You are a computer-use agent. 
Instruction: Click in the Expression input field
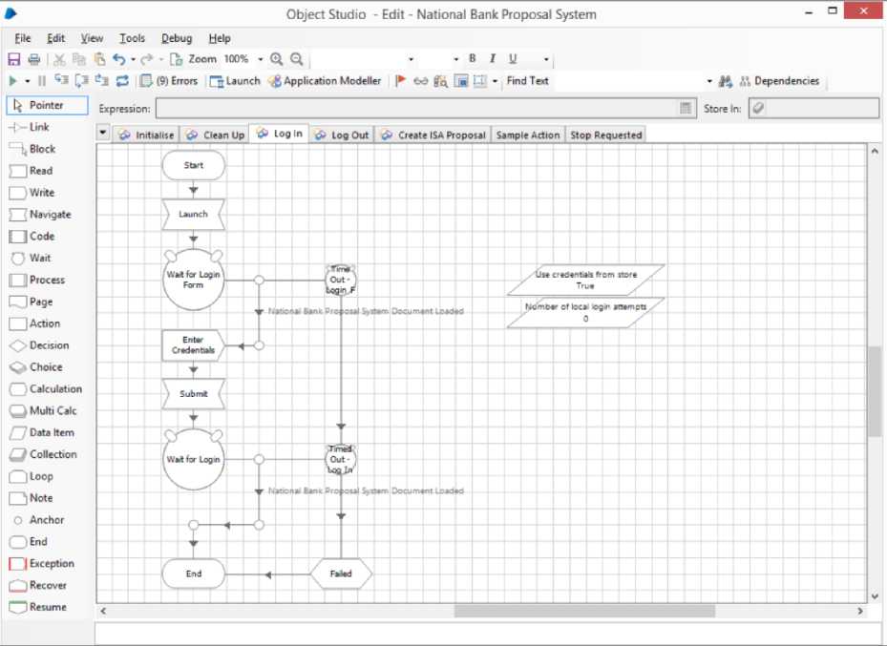point(416,109)
